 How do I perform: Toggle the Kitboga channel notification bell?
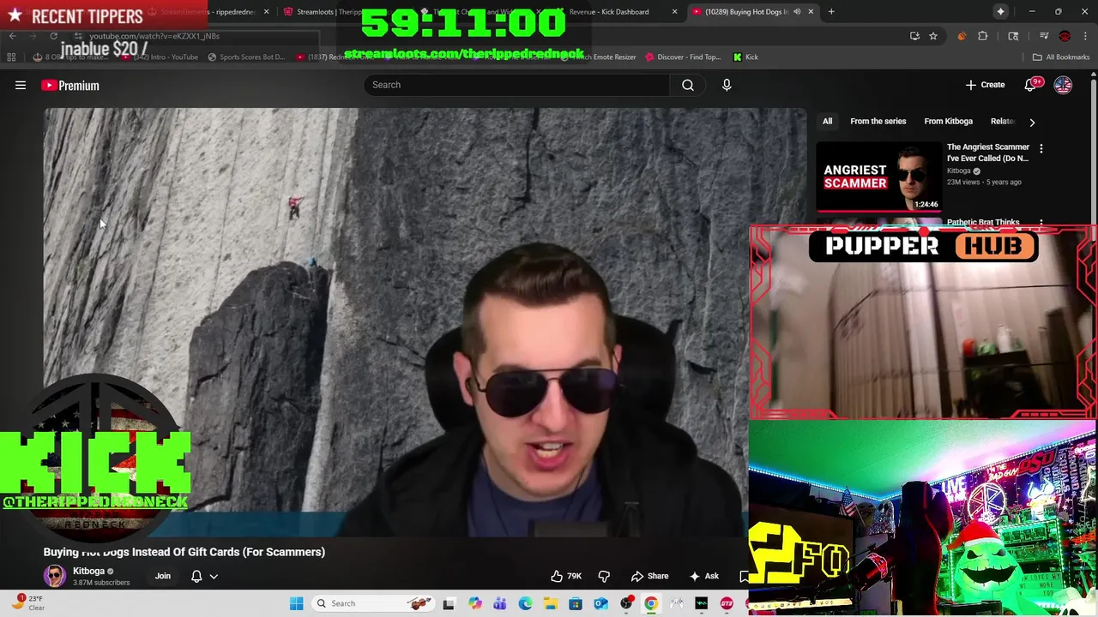pos(196,576)
